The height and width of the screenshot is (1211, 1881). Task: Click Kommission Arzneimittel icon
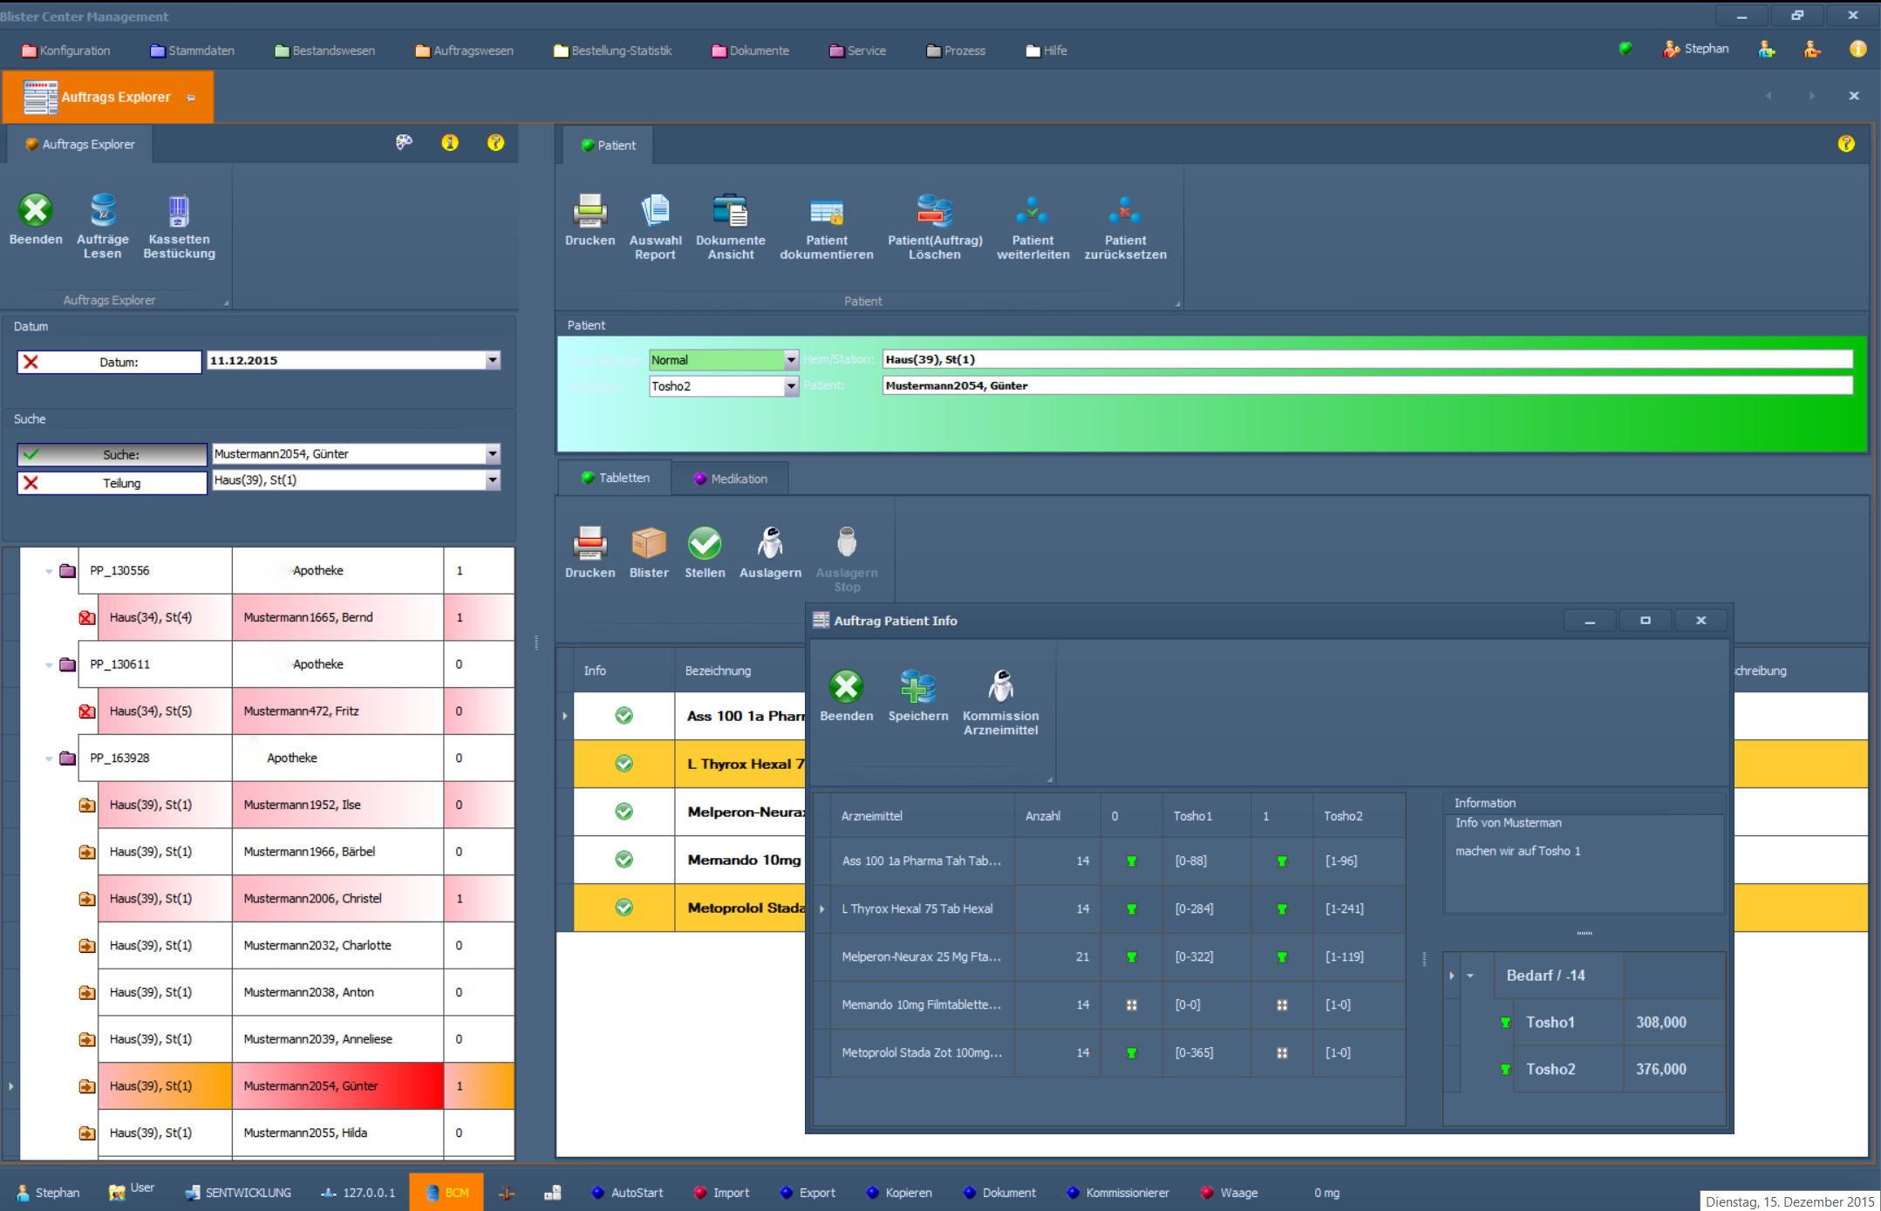(1000, 688)
